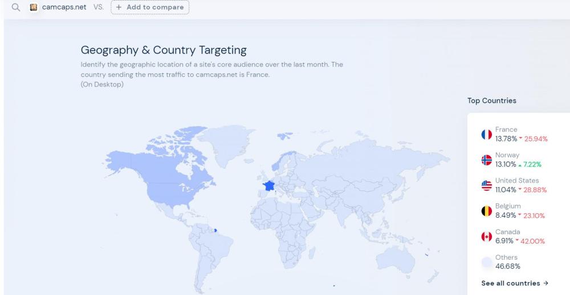Click Norway's green 7.22% change value
The width and height of the screenshot is (570, 295).
point(530,164)
